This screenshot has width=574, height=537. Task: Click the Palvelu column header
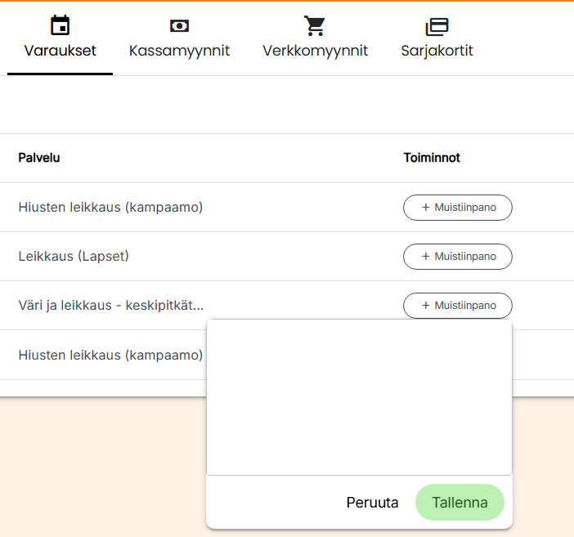pos(39,158)
